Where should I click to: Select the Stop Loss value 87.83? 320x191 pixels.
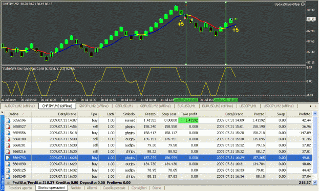click(173, 177)
